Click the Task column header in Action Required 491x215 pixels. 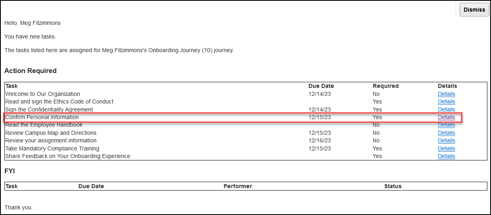point(12,86)
